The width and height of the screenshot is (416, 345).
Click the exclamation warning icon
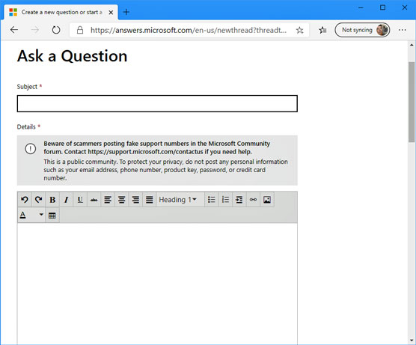coord(30,148)
